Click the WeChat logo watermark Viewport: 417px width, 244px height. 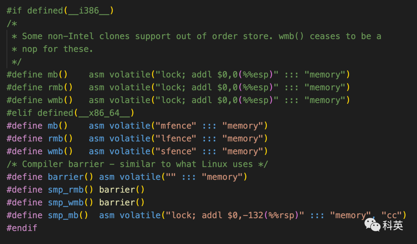click(372, 224)
